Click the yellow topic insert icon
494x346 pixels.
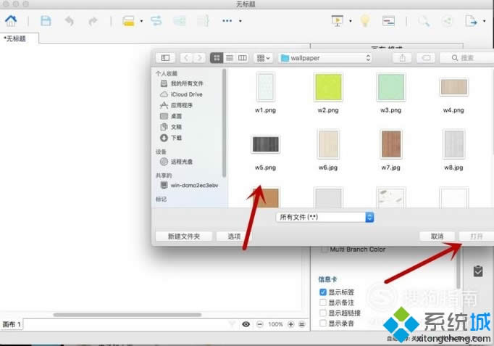(x=128, y=21)
